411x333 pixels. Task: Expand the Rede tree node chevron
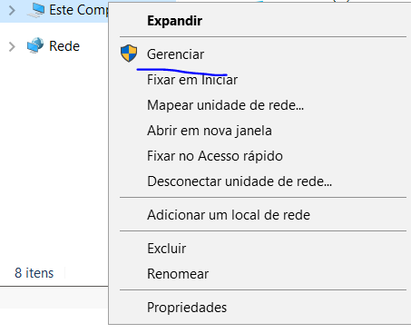12,46
